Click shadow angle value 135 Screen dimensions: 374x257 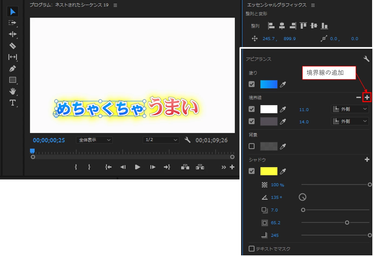click(x=276, y=197)
